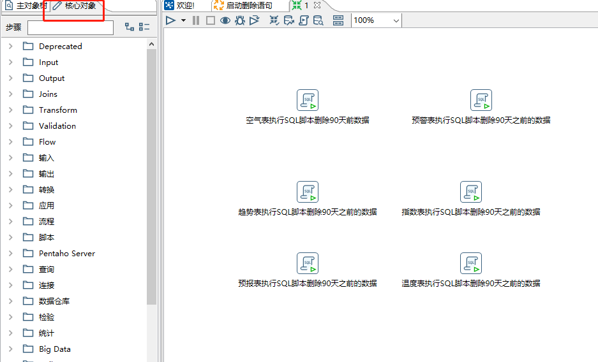Select the 查询 folder
This screenshot has height=362, width=598.
click(x=47, y=270)
